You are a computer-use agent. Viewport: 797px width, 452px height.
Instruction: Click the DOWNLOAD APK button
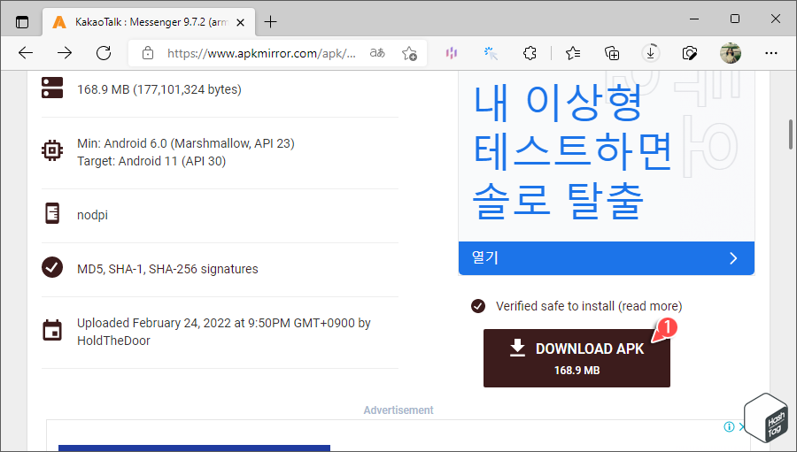tap(576, 358)
